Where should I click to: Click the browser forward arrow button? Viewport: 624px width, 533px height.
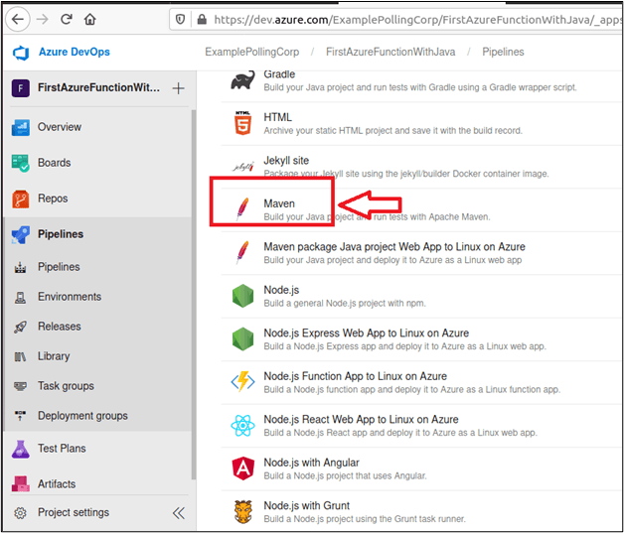(x=42, y=19)
